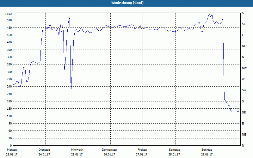The height and width of the screenshot is (158, 253).
Task: Click the Dienstag day label
Action: click(x=44, y=150)
